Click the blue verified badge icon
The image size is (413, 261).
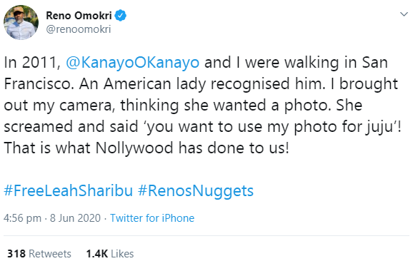[121, 16]
